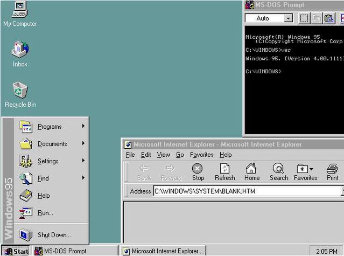Click the Stop toolbar icon in Internet Explorer
Image resolution: width=344 pixels, height=256 pixels.
(x=198, y=172)
